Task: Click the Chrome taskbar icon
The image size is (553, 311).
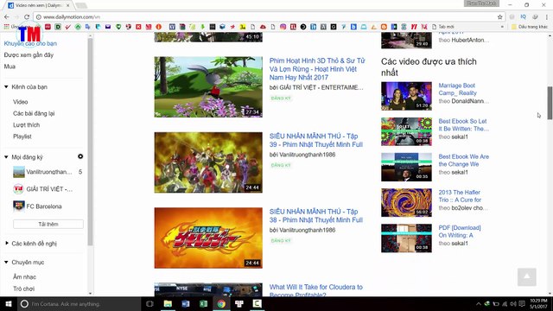Action: click(x=221, y=303)
